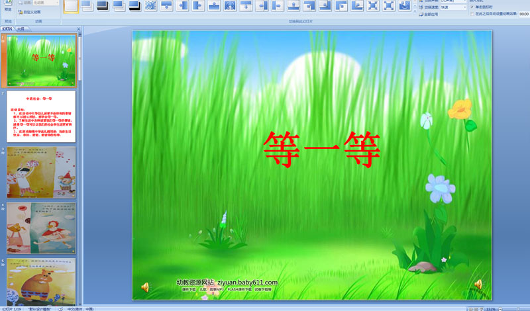
Task: Apply the Wedge transition
Action: [x=230, y=6]
